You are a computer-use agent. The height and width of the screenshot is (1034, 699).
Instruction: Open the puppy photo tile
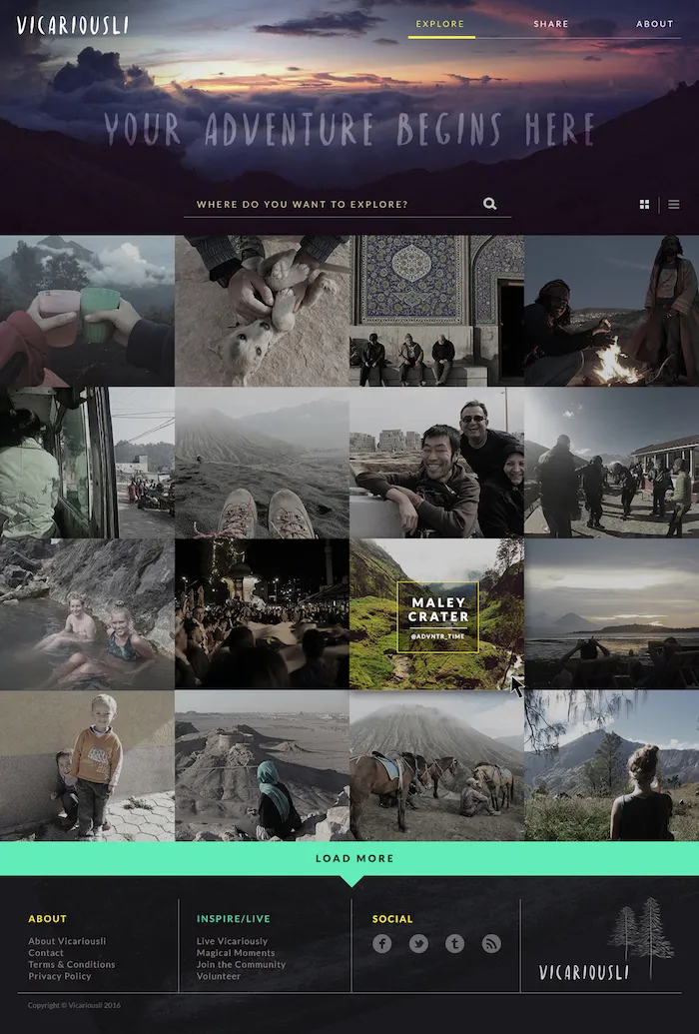262,311
